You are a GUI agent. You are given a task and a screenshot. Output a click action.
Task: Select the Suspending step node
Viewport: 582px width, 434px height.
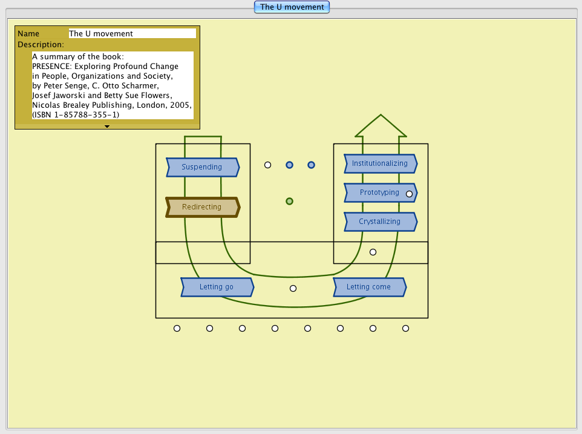point(202,167)
